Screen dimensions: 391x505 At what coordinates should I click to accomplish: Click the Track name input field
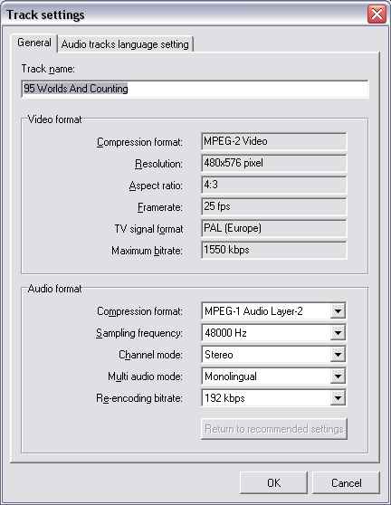(195, 89)
